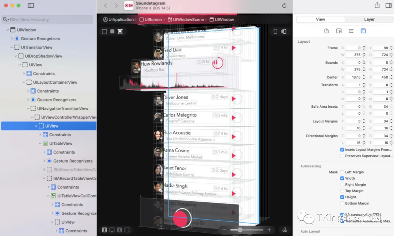The height and width of the screenshot is (236, 394).
Task: Switch to the Layer inspector tab
Action: point(369,19)
